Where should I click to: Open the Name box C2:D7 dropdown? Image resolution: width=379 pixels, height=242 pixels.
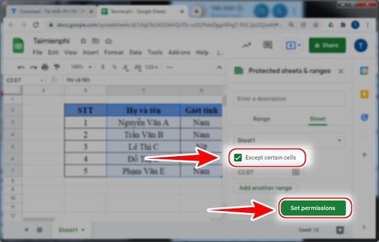click(x=42, y=80)
